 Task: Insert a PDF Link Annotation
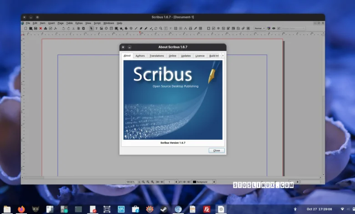[x=243, y=28]
